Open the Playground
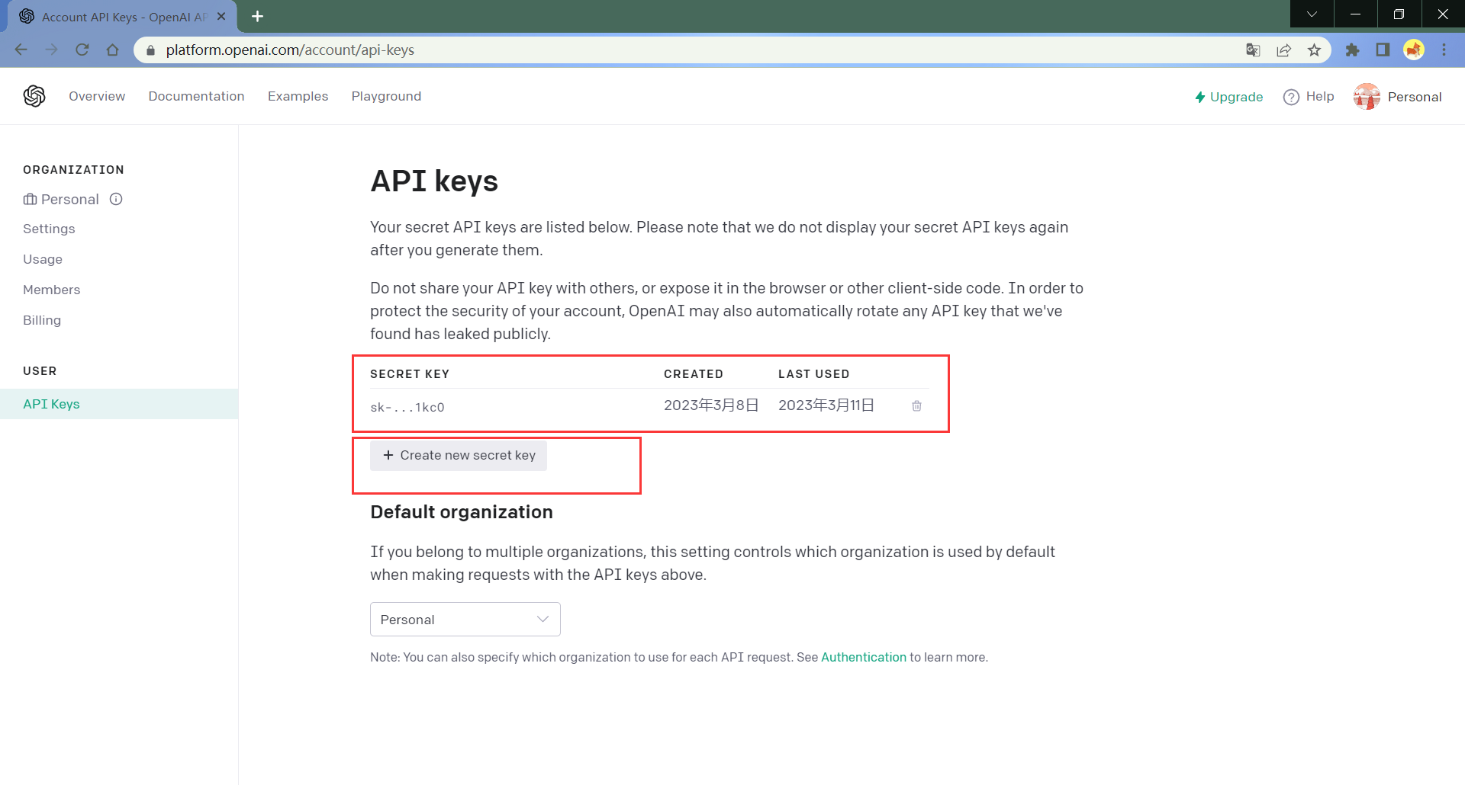 (386, 96)
